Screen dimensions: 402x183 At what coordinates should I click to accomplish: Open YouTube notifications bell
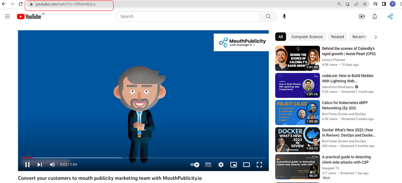[374, 16]
